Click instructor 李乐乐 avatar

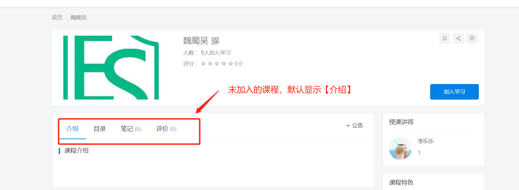(400, 148)
